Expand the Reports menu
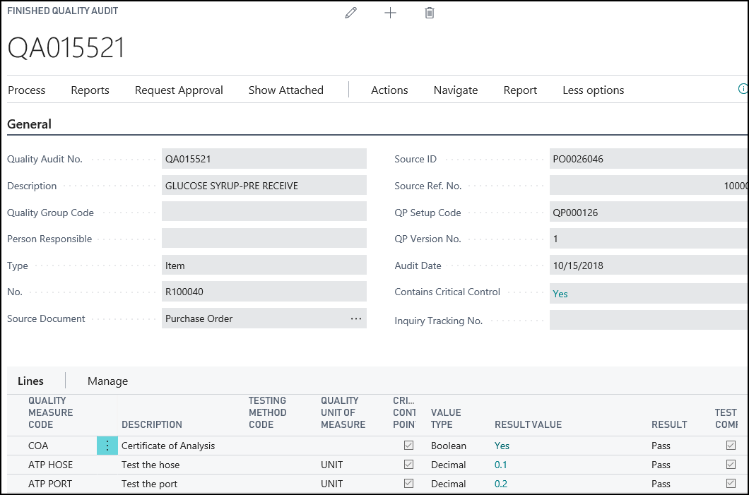The height and width of the screenshot is (495, 749). pos(90,90)
